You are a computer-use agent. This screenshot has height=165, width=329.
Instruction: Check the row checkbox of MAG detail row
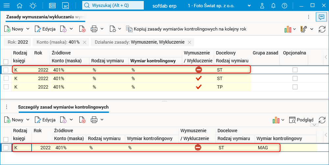pyautogui.click(x=6, y=148)
